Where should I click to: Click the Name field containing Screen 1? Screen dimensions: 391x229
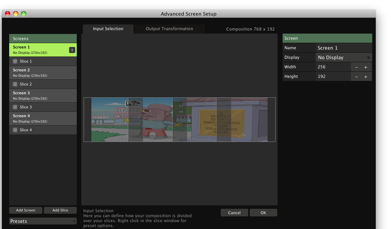[x=344, y=48]
